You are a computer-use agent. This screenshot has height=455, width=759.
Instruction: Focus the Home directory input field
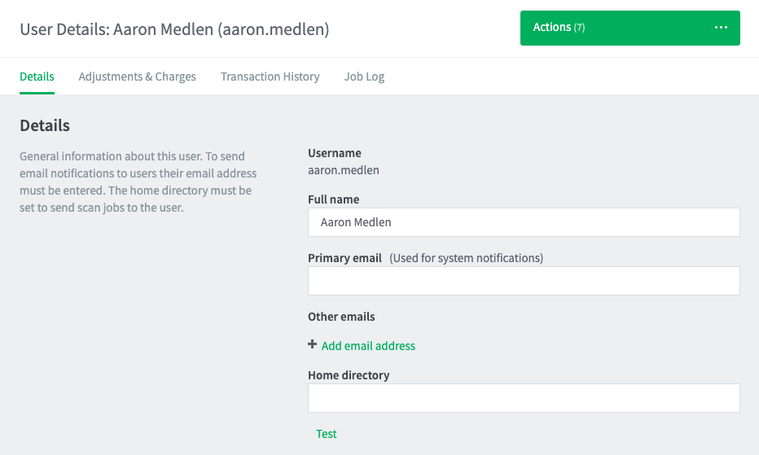(524, 398)
